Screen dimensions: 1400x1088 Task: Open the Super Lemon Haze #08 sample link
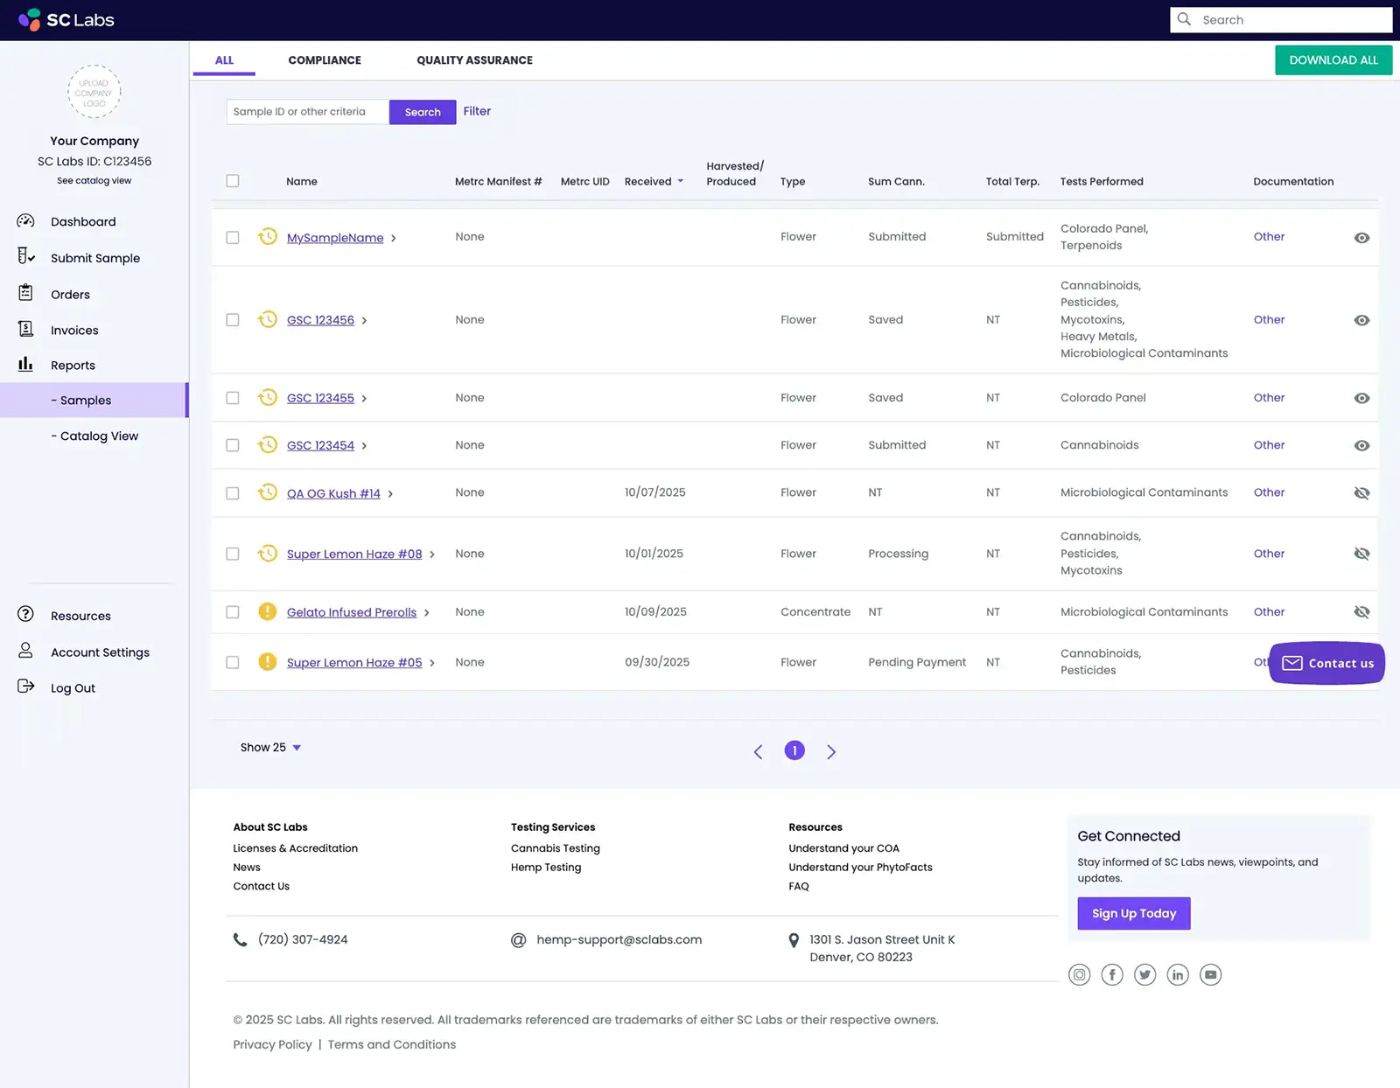click(x=354, y=554)
